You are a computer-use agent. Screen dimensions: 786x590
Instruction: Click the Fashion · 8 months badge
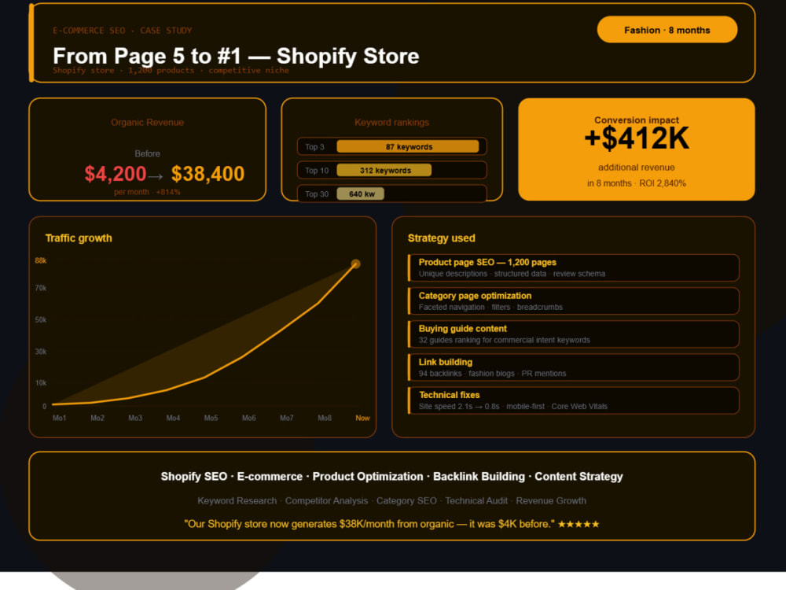(x=667, y=30)
